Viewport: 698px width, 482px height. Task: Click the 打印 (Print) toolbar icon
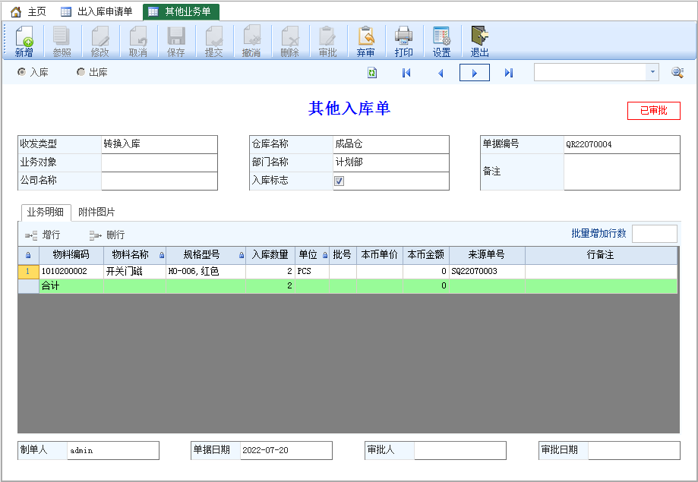tap(403, 41)
